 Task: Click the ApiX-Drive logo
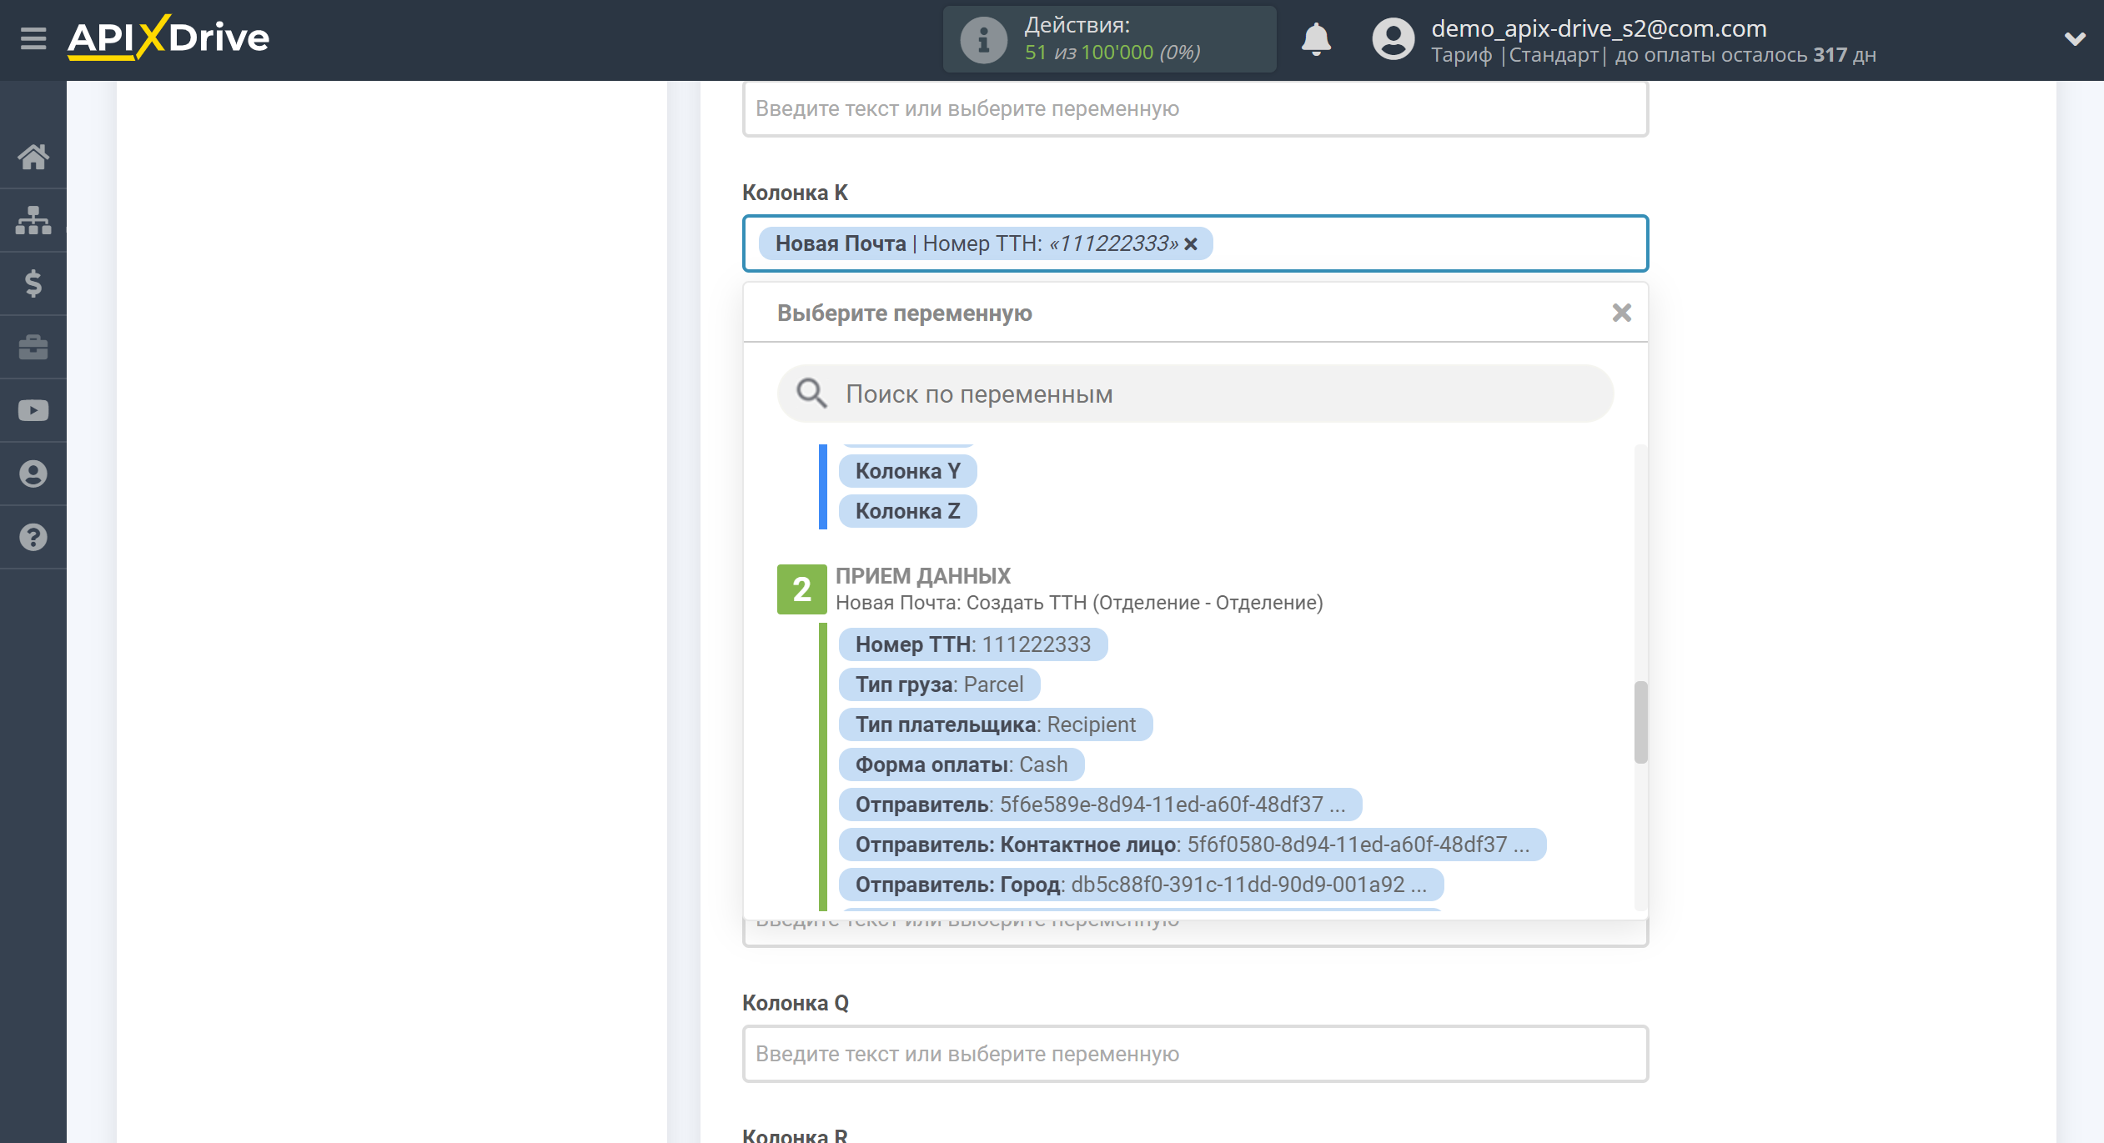168,38
